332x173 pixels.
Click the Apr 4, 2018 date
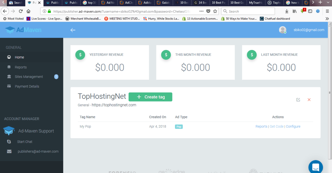(158, 126)
